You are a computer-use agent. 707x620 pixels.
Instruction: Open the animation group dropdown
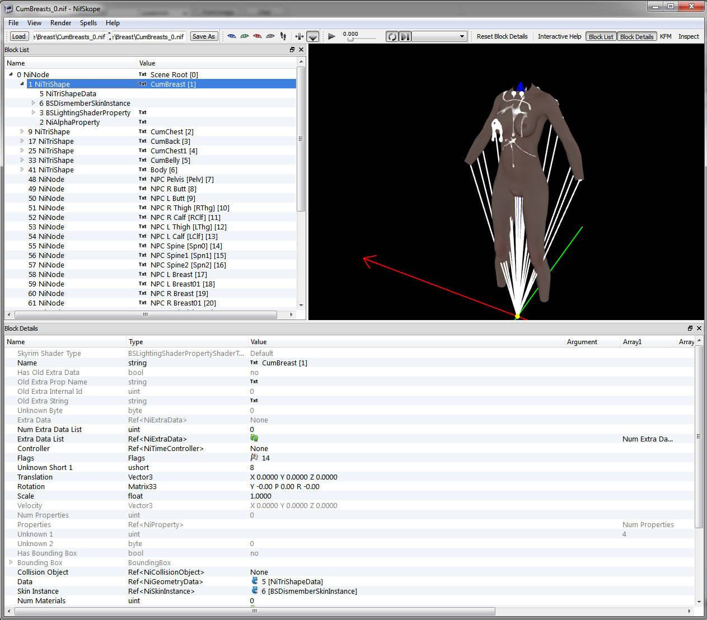(x=439, y=37)
